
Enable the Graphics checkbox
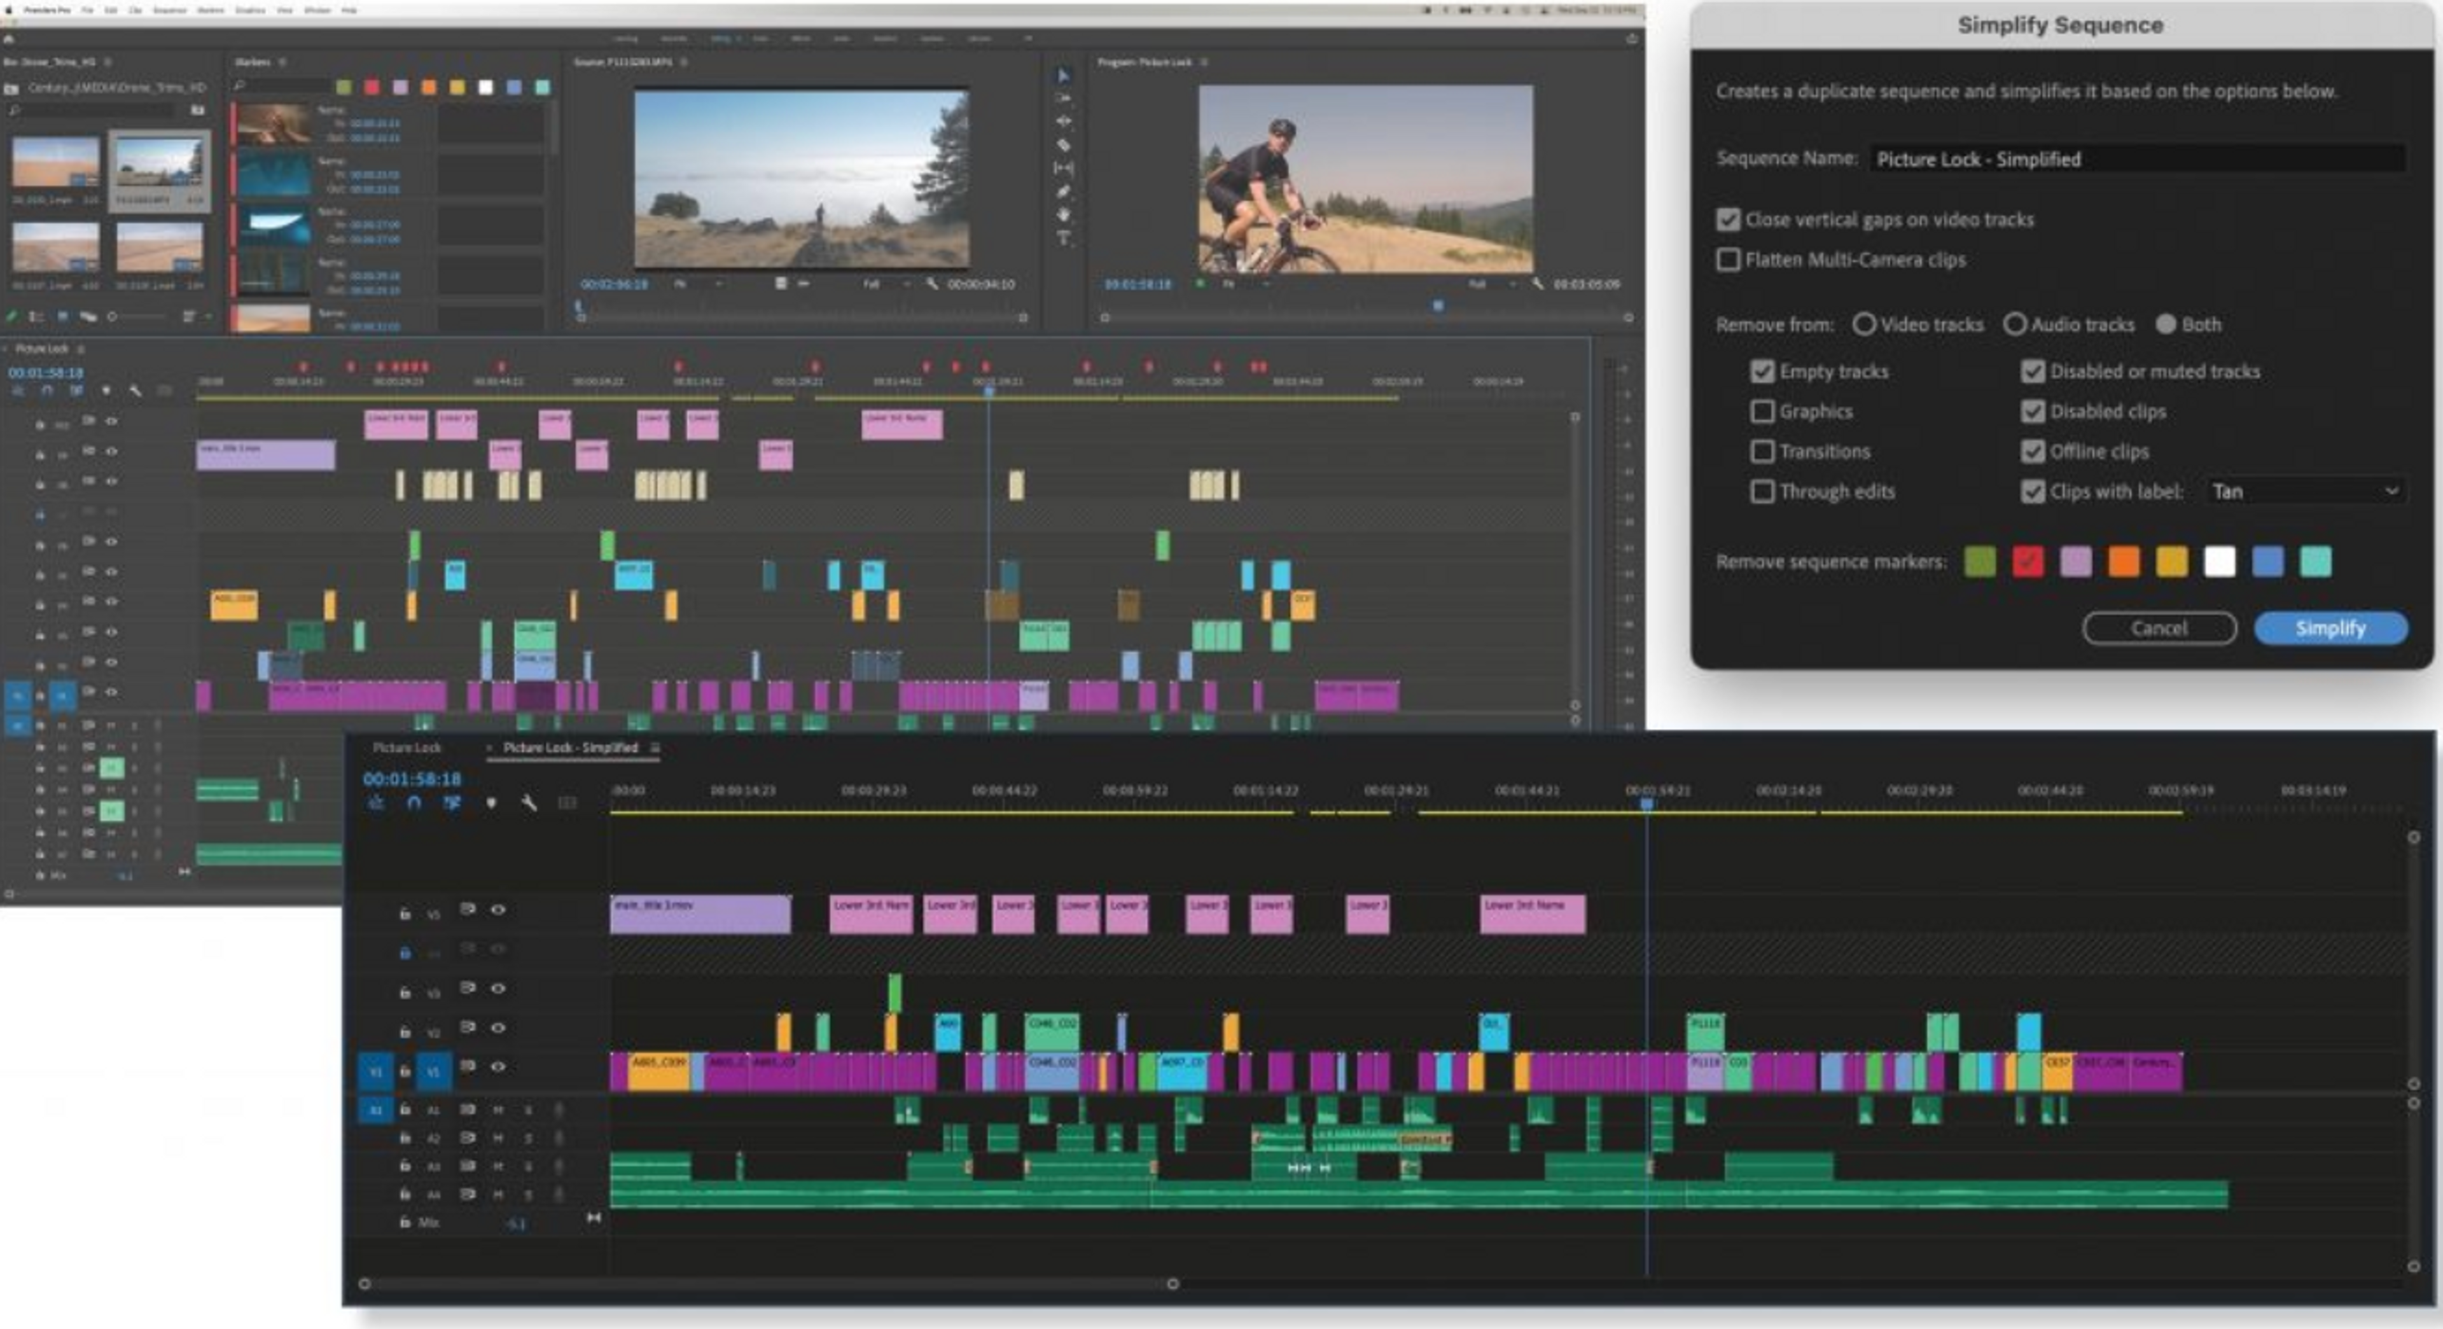click(1761, 411)
